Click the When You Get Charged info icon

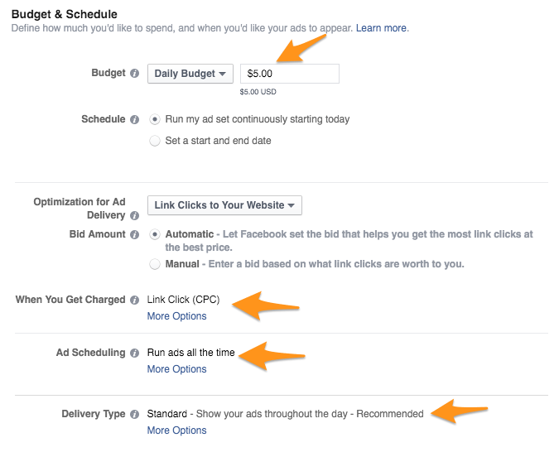pyautogui.click(x=134, y=301)
